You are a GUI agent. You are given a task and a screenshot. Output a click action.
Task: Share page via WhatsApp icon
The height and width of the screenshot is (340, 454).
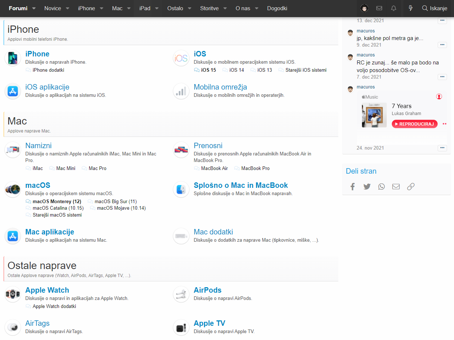[381, 187]
